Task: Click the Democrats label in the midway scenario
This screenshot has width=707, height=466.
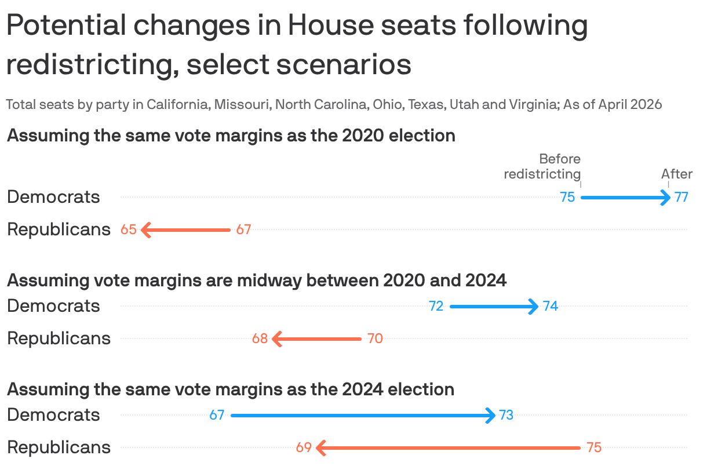Action: click(x=53, y=306)
